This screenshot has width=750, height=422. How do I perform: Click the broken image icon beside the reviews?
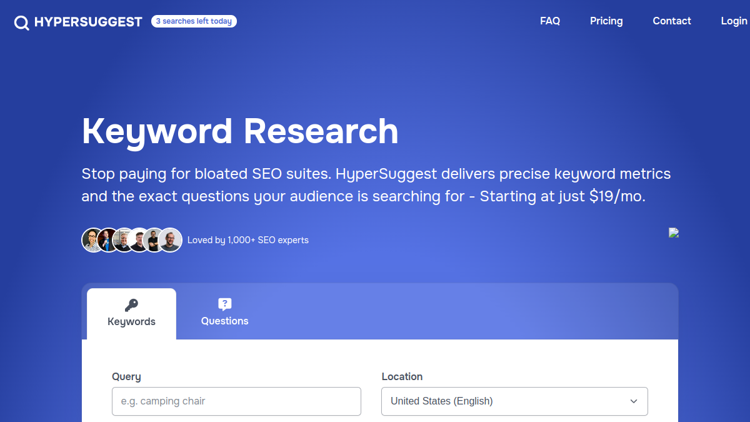[674, 233]
